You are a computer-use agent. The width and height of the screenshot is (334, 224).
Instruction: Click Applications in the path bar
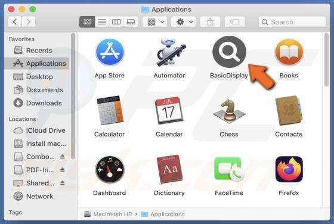163,214
